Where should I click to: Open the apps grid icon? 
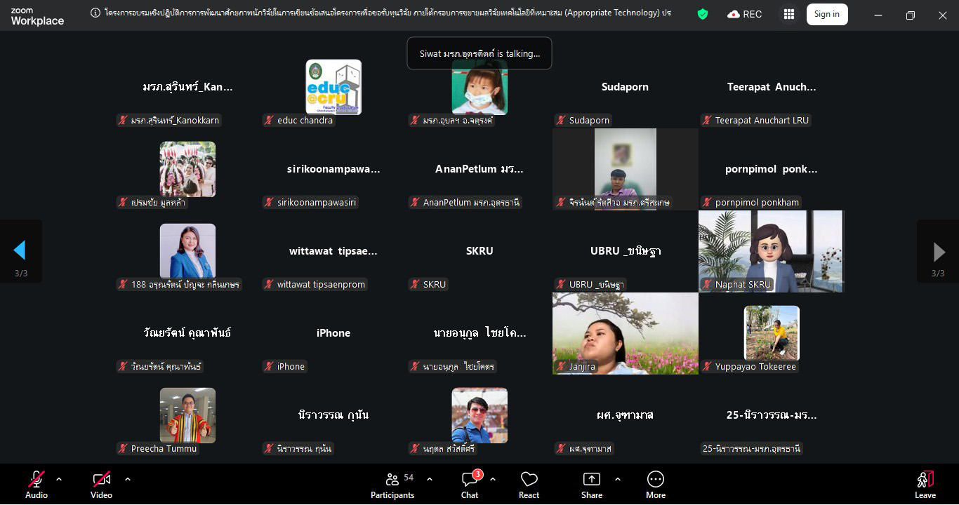pyautogui.click(x=789, y=14)
